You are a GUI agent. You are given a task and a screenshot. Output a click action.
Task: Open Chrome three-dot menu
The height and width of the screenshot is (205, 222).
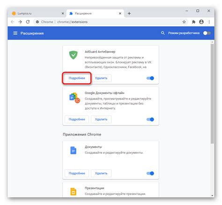click(209, 22)
